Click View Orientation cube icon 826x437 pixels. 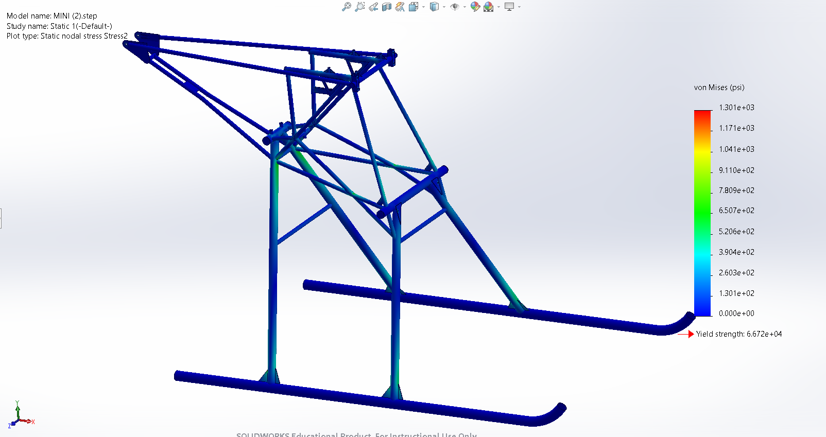(x=414, y=7)
